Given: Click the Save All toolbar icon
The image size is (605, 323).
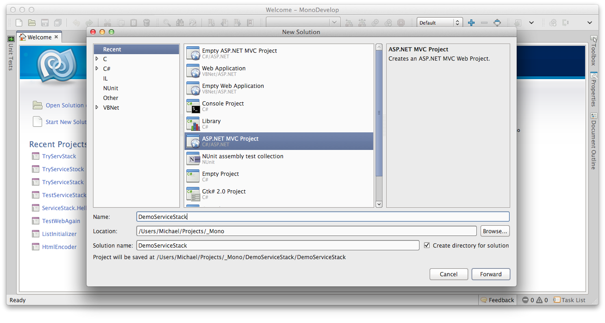Looking at the screenshot, I should [x=58, y=23].
